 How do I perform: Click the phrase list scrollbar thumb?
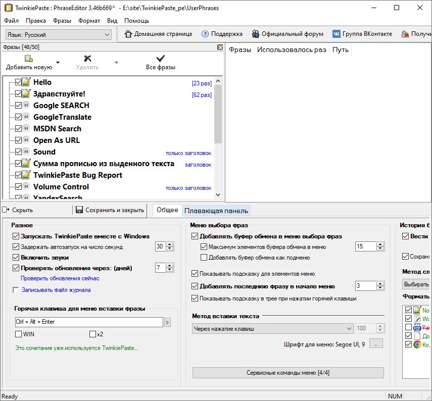(x=218, y=114)
